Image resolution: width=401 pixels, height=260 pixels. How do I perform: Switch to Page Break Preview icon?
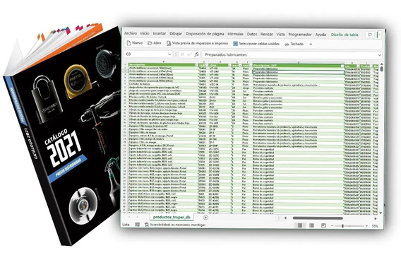pyautogui.click(x=323, y=225)
